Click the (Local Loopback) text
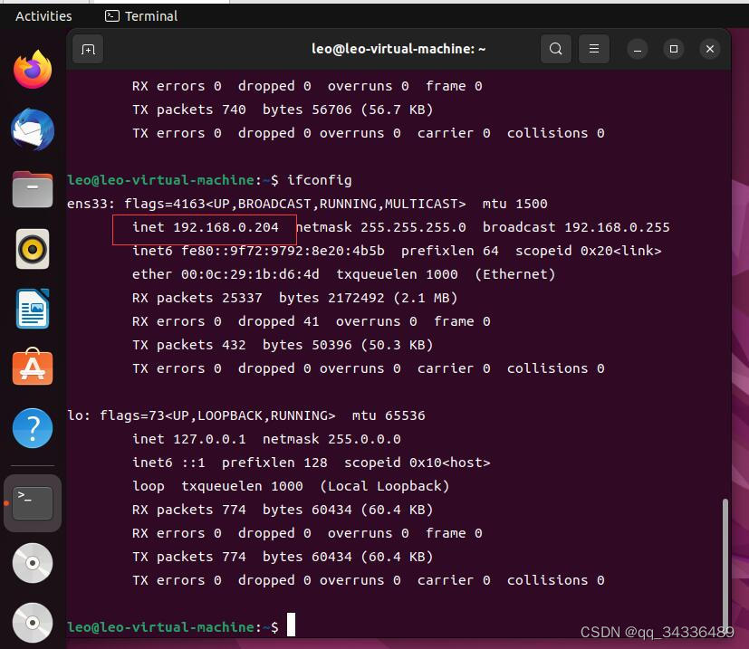The width and height of the screenshot is (749, 649). 385,486
